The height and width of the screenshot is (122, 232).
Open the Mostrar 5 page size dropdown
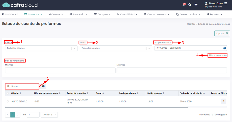(x=49, y=115)
